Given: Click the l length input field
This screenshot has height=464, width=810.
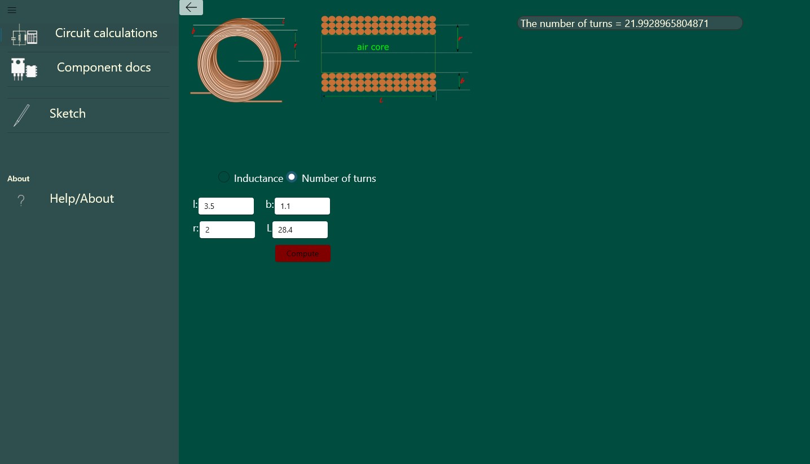Looking at the screenshot, I should coord(226,206).
